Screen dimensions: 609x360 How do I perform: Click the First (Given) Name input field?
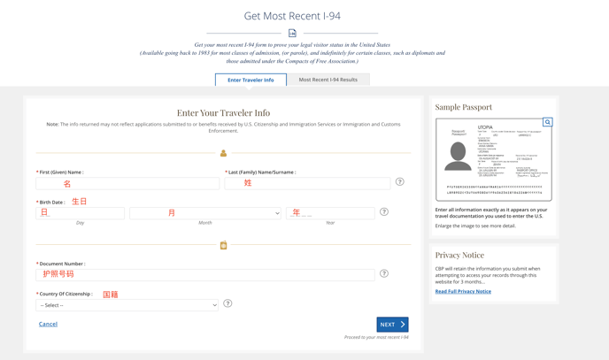127,183
